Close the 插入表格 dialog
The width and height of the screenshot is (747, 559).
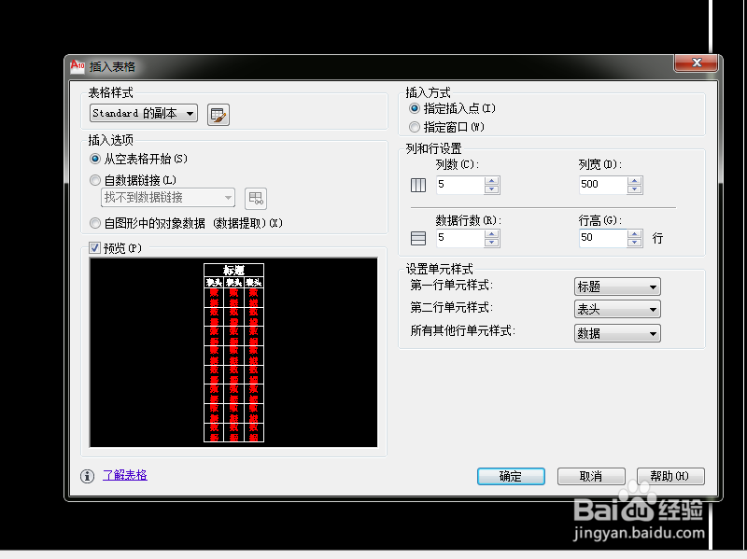696,63
